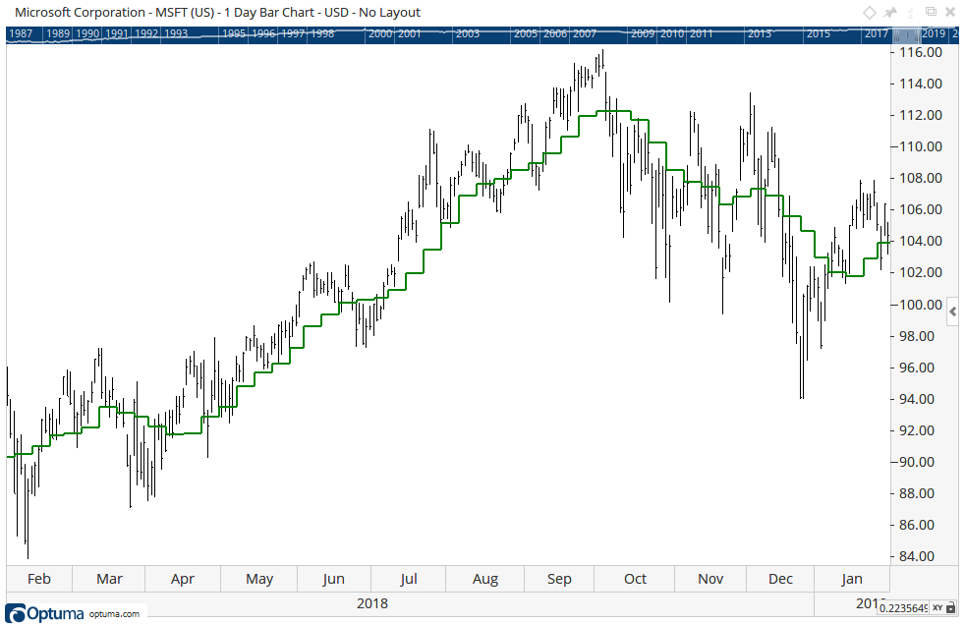The height and width of the screenshot is (624, 965).
Task: Select 1998 on the year overview bar
Action: tap(322, 33)
